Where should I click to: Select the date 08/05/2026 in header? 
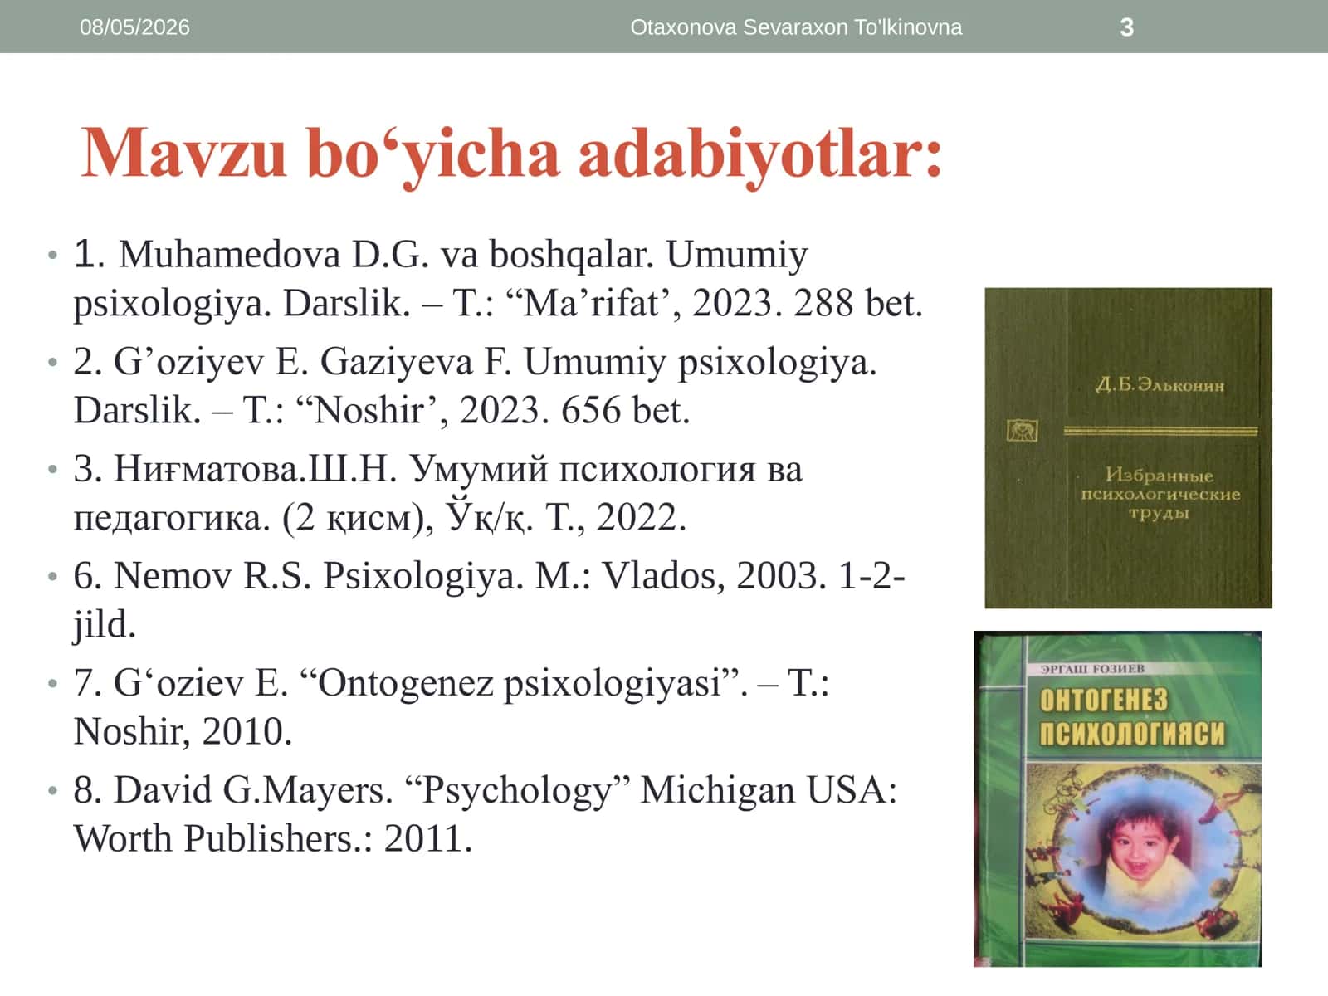pyautogui.click(x=134, y=27)
